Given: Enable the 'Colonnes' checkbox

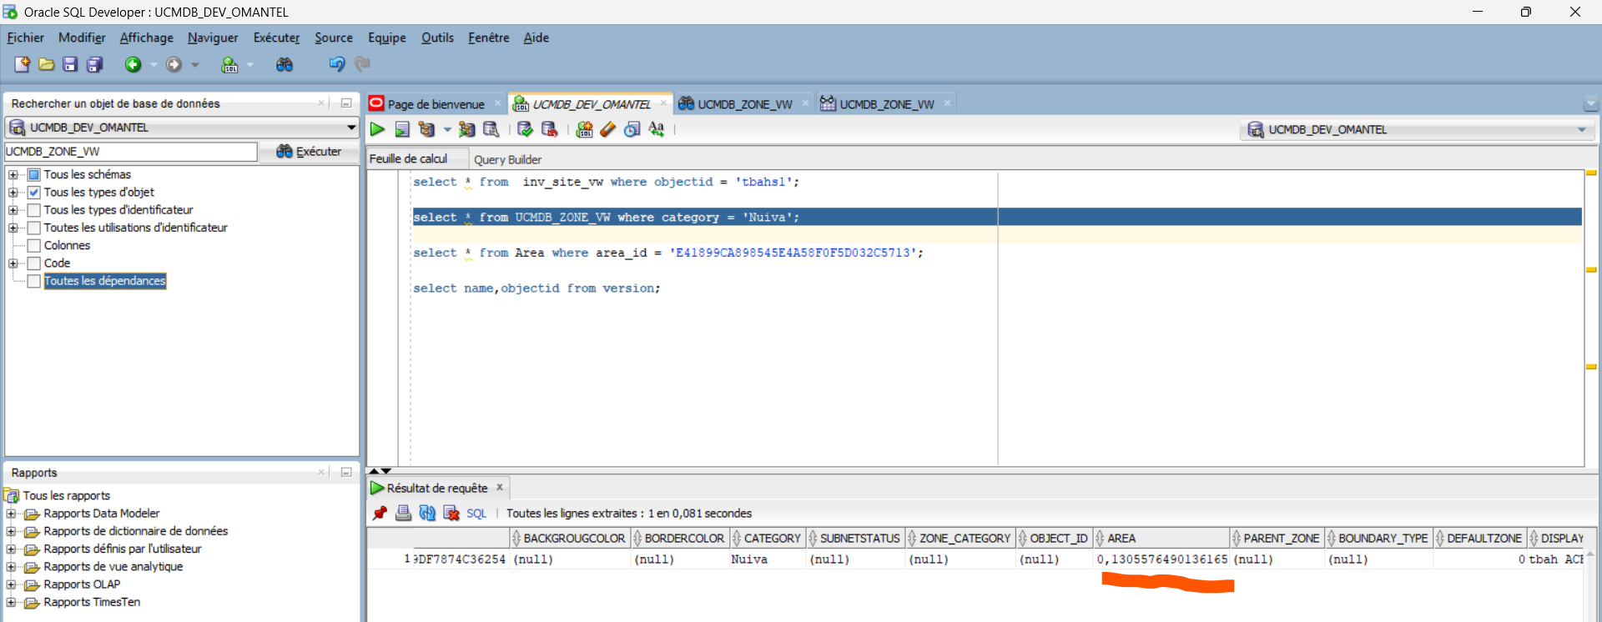Looking at the screenshot, I should tap(34, 246).
